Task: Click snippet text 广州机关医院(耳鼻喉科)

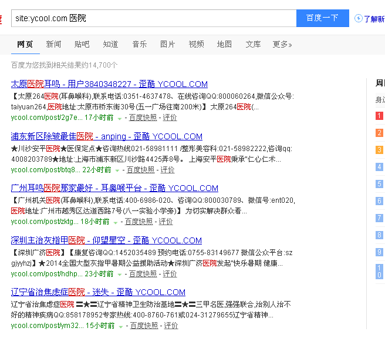Action: pos(56,200)
